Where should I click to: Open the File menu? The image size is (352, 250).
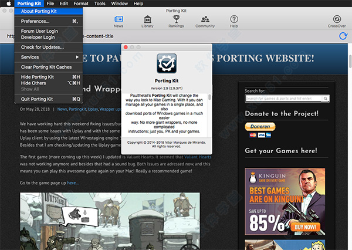tap(50, 4)
